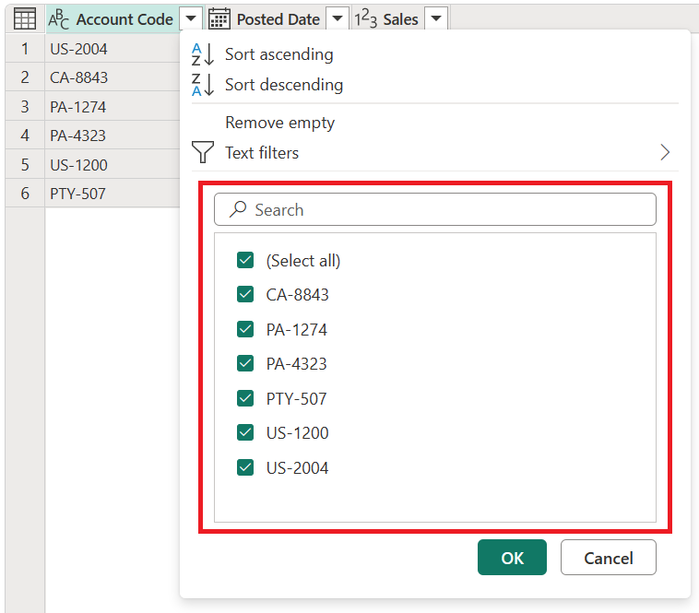
Task: Click the Cancel button
Action: point(609,558)
